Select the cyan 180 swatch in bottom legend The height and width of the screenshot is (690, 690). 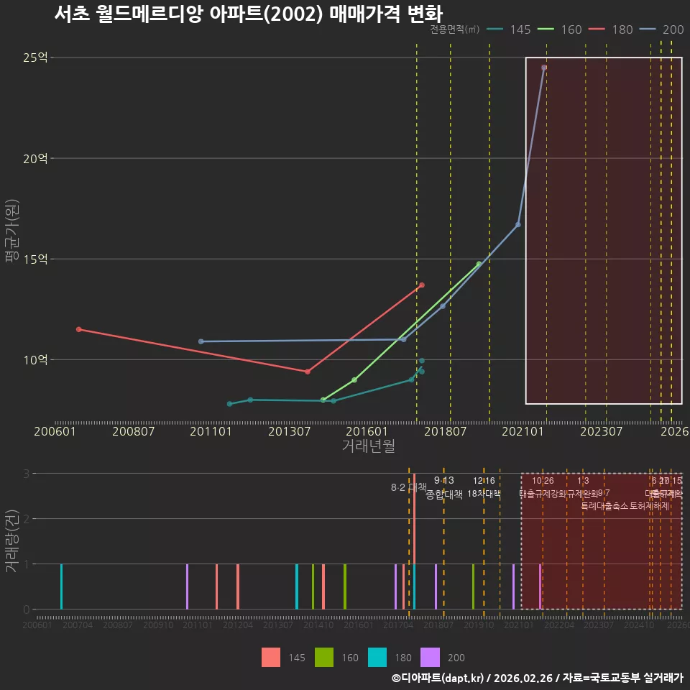coord(377,658)
